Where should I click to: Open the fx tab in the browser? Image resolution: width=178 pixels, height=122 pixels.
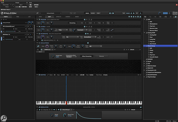click(160, 17)
